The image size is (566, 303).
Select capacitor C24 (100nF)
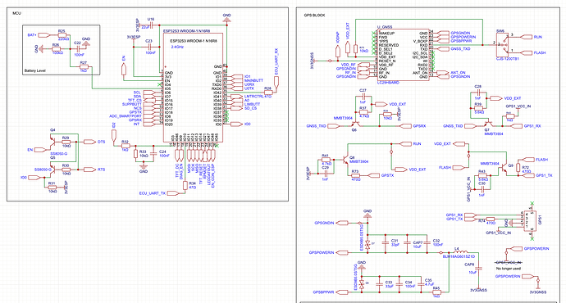(x=153, y=154)
